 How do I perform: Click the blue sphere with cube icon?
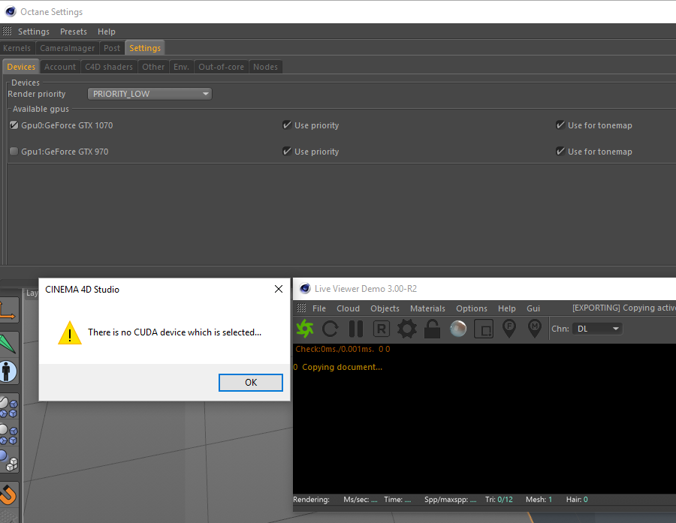(8, 461)
